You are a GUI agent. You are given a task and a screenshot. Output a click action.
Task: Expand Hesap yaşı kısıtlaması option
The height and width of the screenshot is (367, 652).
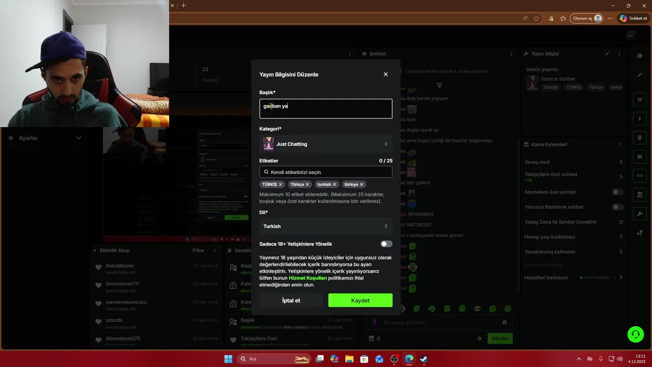click(621, 237)
